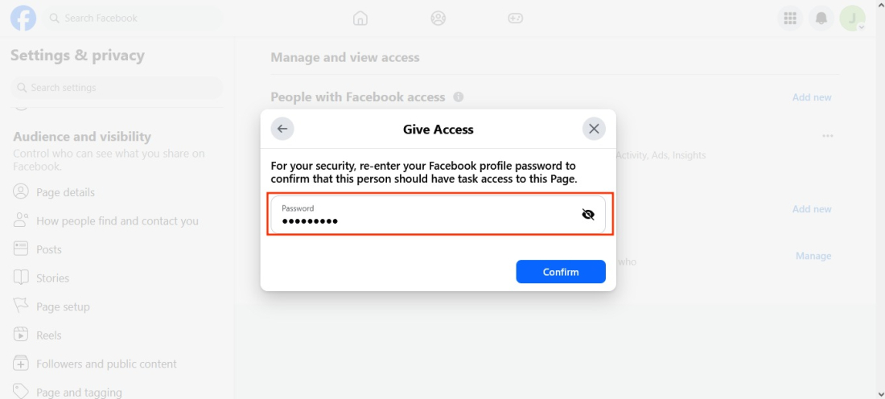Click the Search settings field
The width and height of the screenshot is (885, 399).
click(x=117, y=88)
